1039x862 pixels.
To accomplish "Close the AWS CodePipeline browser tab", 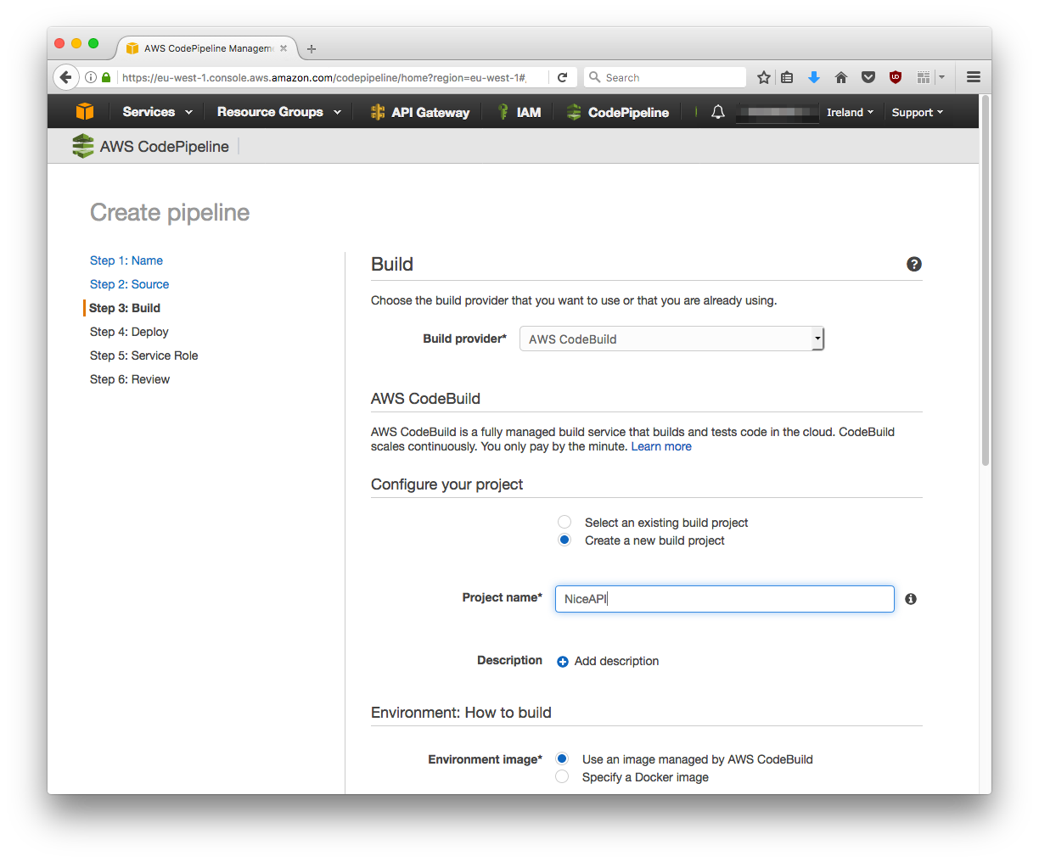I will [x=284, y=48].
